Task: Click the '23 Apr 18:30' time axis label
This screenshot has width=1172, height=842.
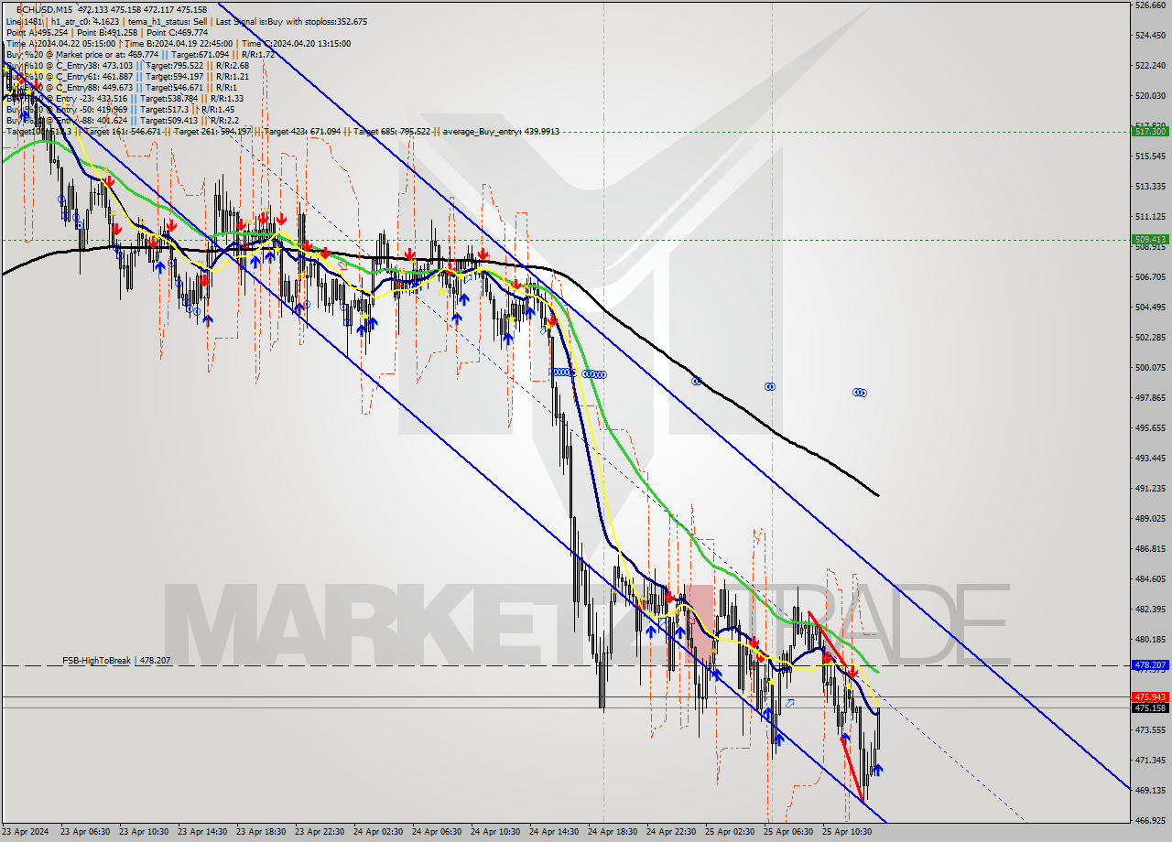Action: [x=261, y=832]
